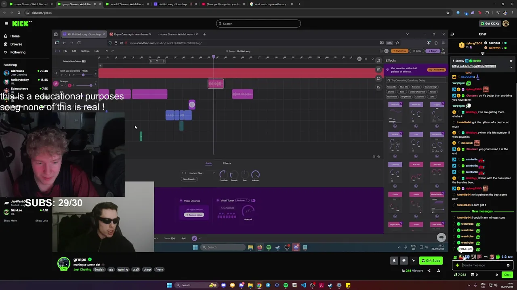Click Gift Subs button
Screen dimensions: 517x290
coord(431,261)
